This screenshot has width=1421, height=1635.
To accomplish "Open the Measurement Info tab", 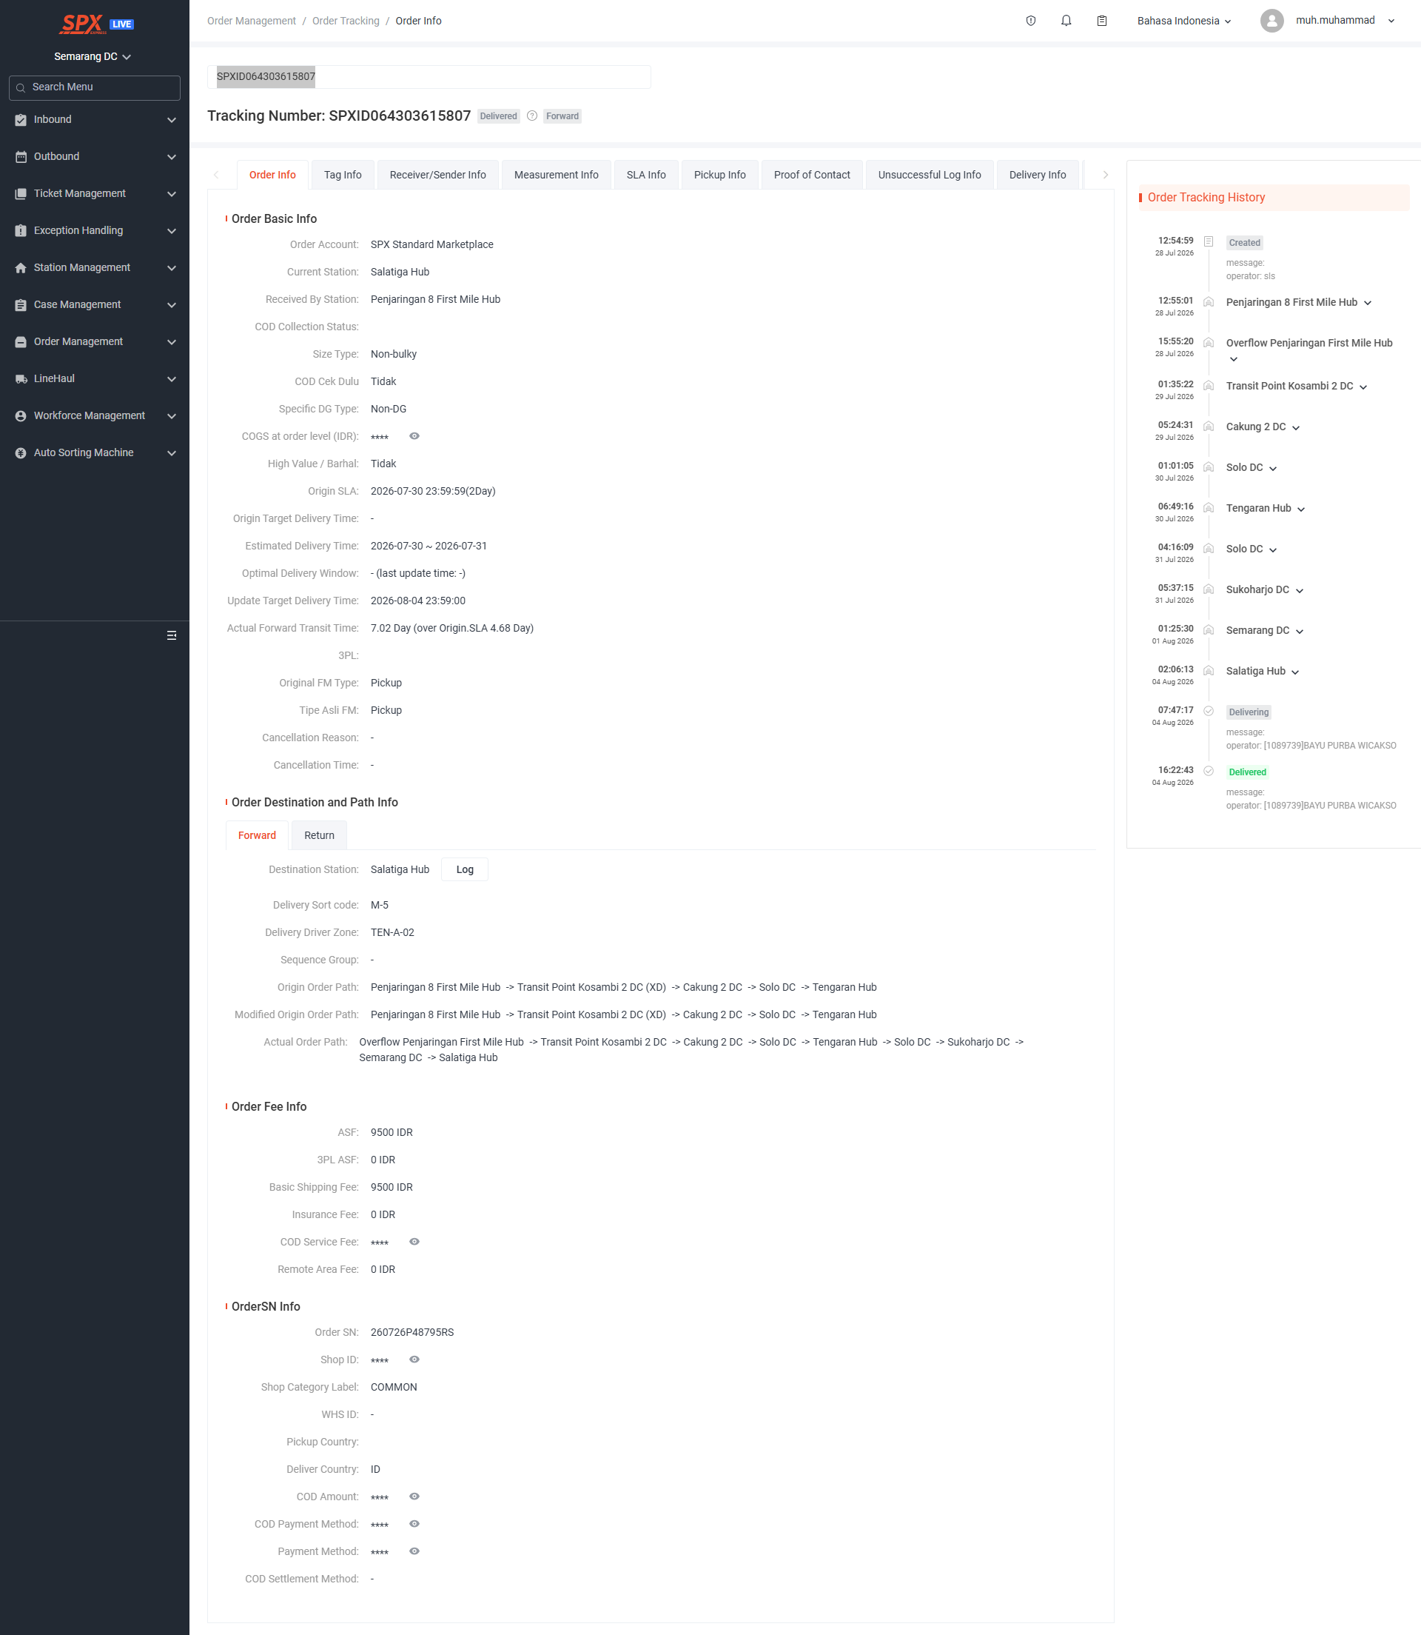I will pyautogui.click(x=556, y=175).
